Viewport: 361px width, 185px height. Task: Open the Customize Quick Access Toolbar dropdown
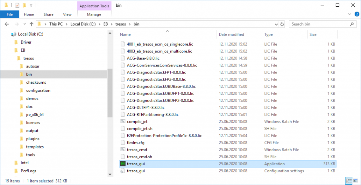(31, 5)
